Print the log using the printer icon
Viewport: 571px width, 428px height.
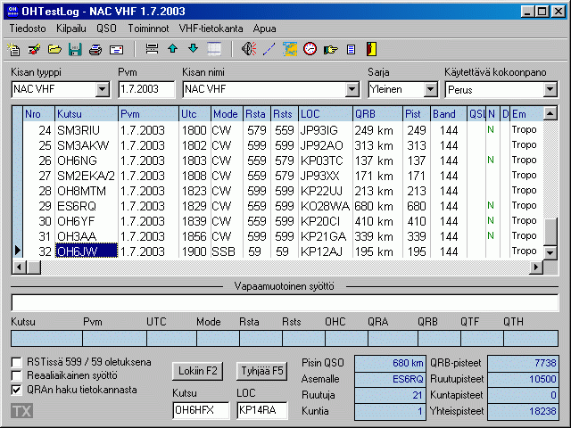[95, 49]
